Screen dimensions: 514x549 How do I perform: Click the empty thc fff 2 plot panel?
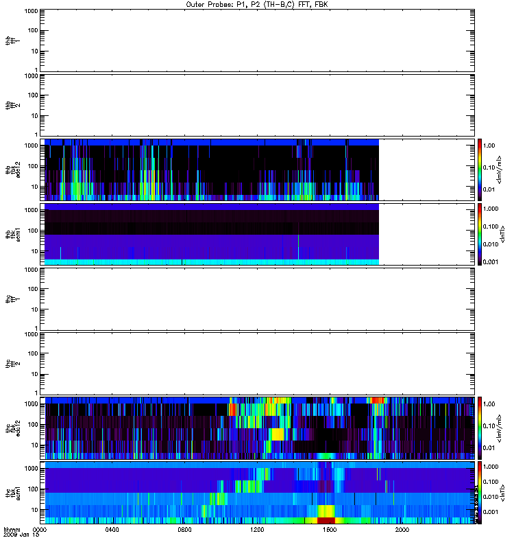tap(257, 364)
